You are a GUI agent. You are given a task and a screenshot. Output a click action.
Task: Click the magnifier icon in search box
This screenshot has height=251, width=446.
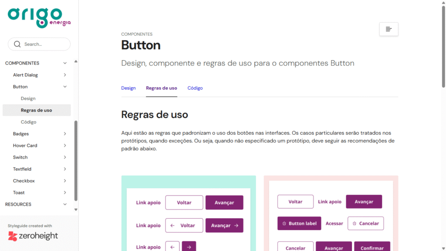click(17, 44)
